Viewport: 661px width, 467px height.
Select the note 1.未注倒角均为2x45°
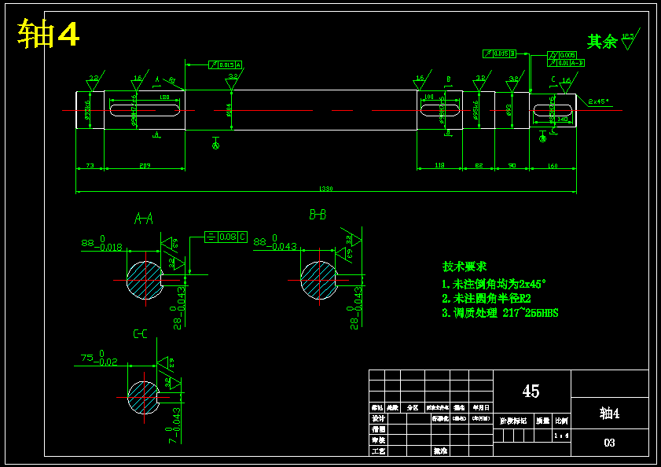(x=494, y=284)
